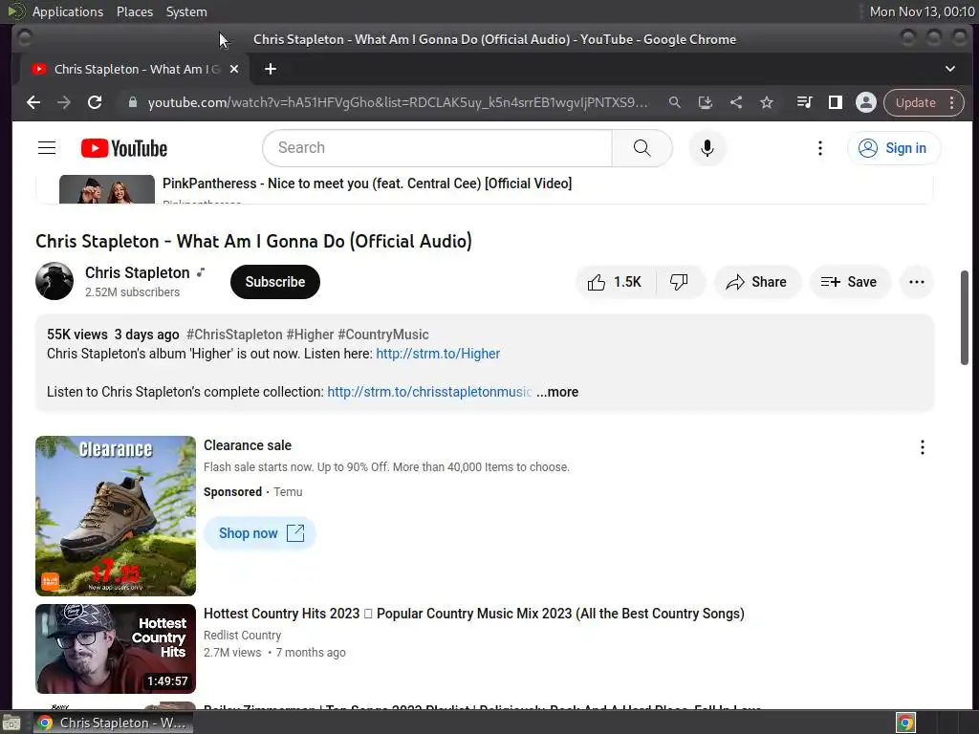This screenshot has height=734, width=979.
Task: Open Clearance sale ad options menu
Action: 923,447
